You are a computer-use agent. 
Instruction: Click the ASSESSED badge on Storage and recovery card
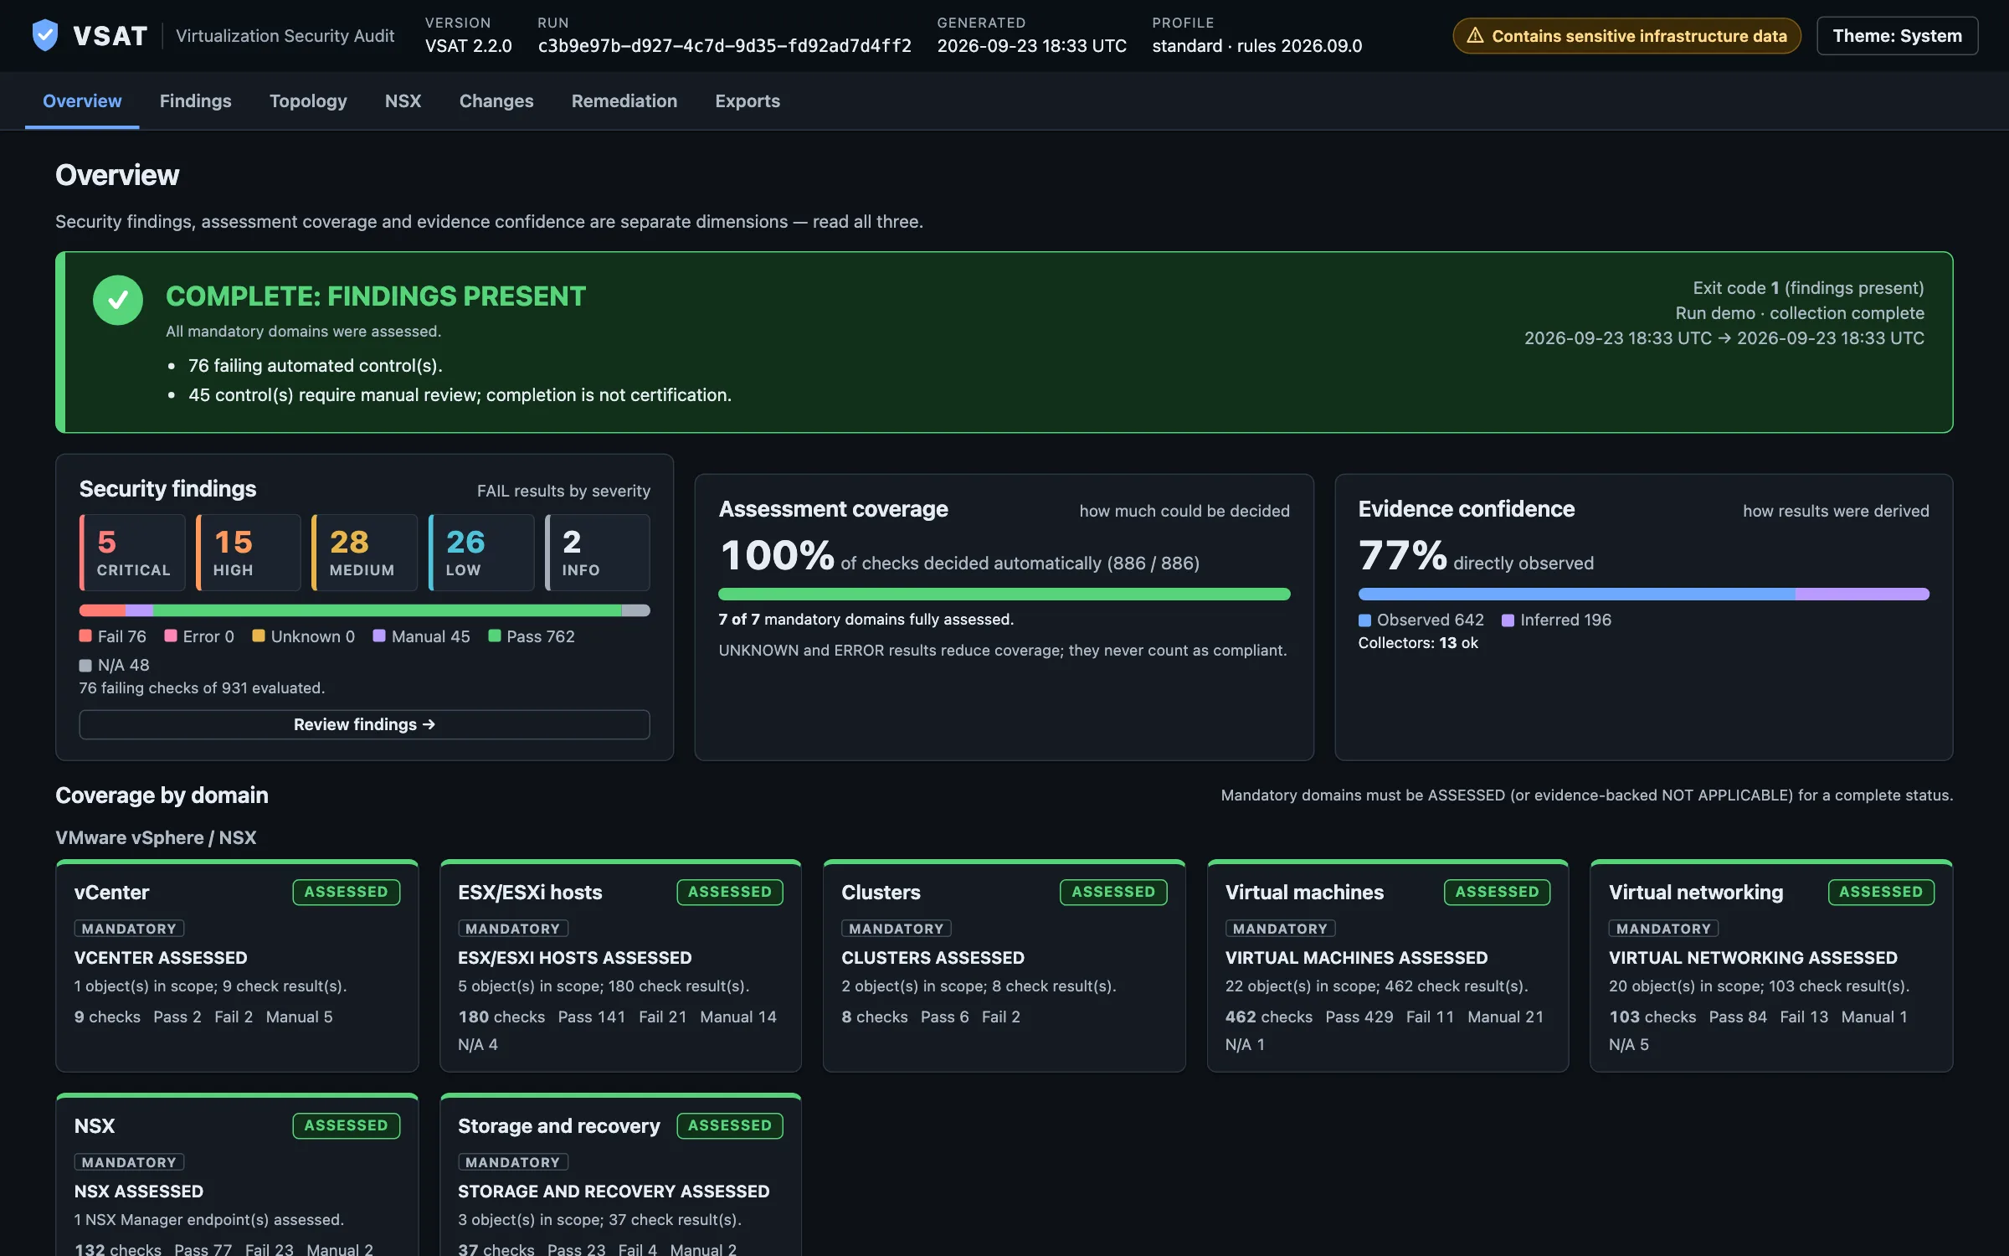point(730,1125)
